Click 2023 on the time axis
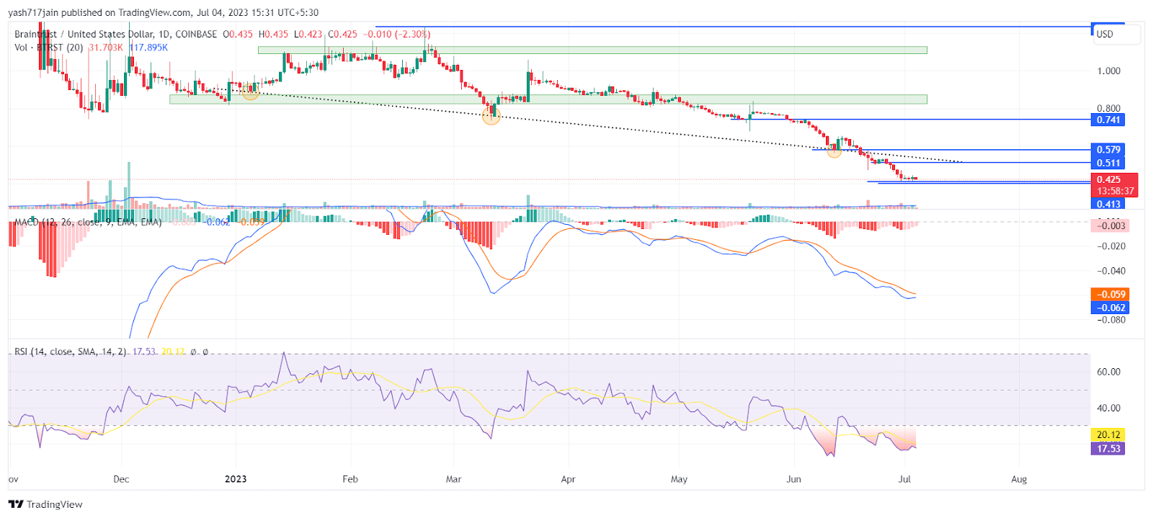 [x=236, y=479]
